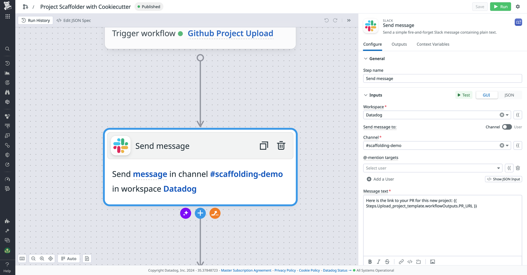The image size is (527, 275).
Task: Click the Datadog workspace link in step card
Action: point(180,189)
